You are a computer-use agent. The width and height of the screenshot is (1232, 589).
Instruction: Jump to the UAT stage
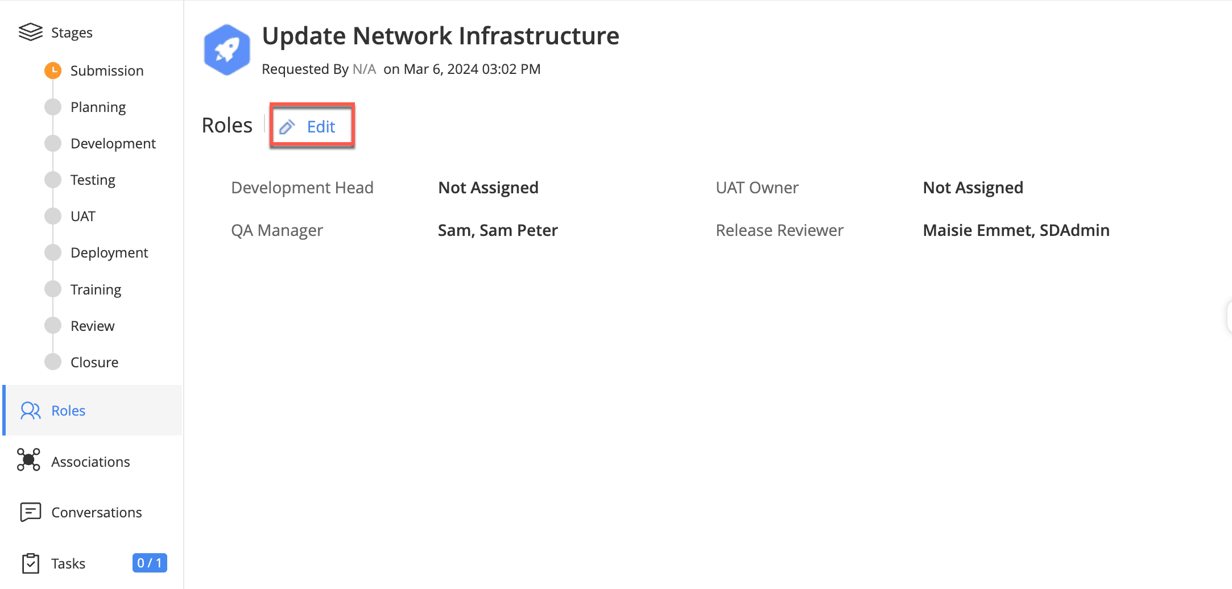pyautogui.click(x=83, y=217)
